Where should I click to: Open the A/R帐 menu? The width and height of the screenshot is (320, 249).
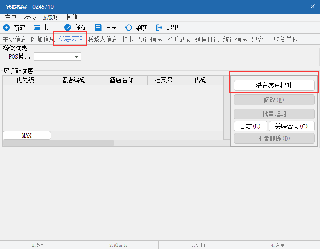51,17
